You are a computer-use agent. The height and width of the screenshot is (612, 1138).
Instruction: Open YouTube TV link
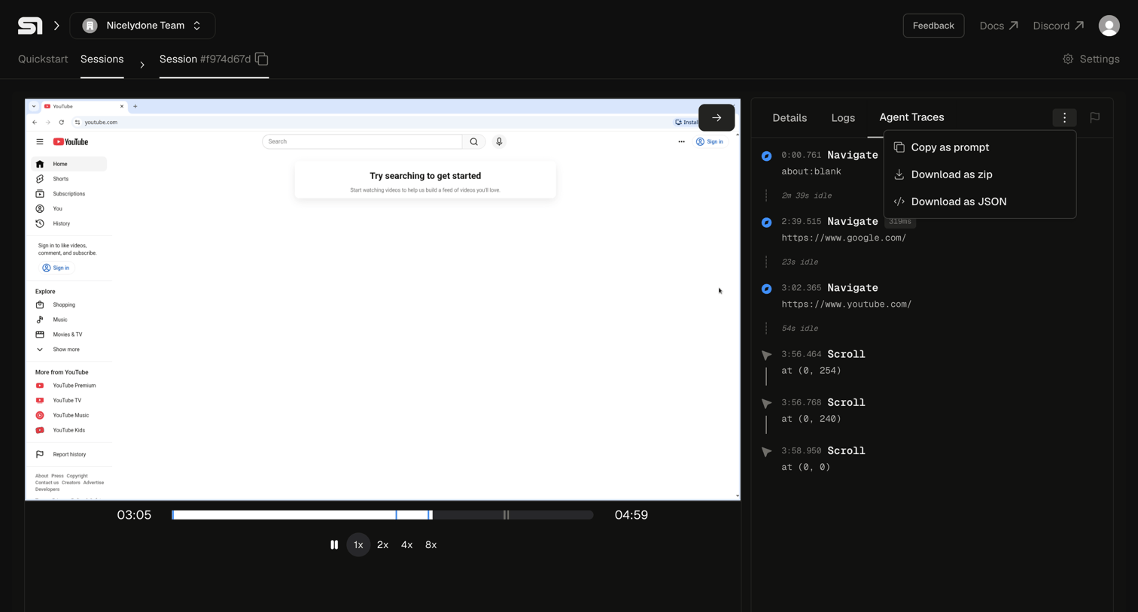69,401
